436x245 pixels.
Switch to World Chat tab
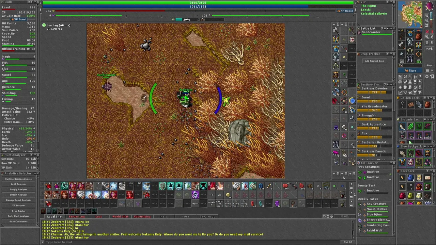click(120, 217)
